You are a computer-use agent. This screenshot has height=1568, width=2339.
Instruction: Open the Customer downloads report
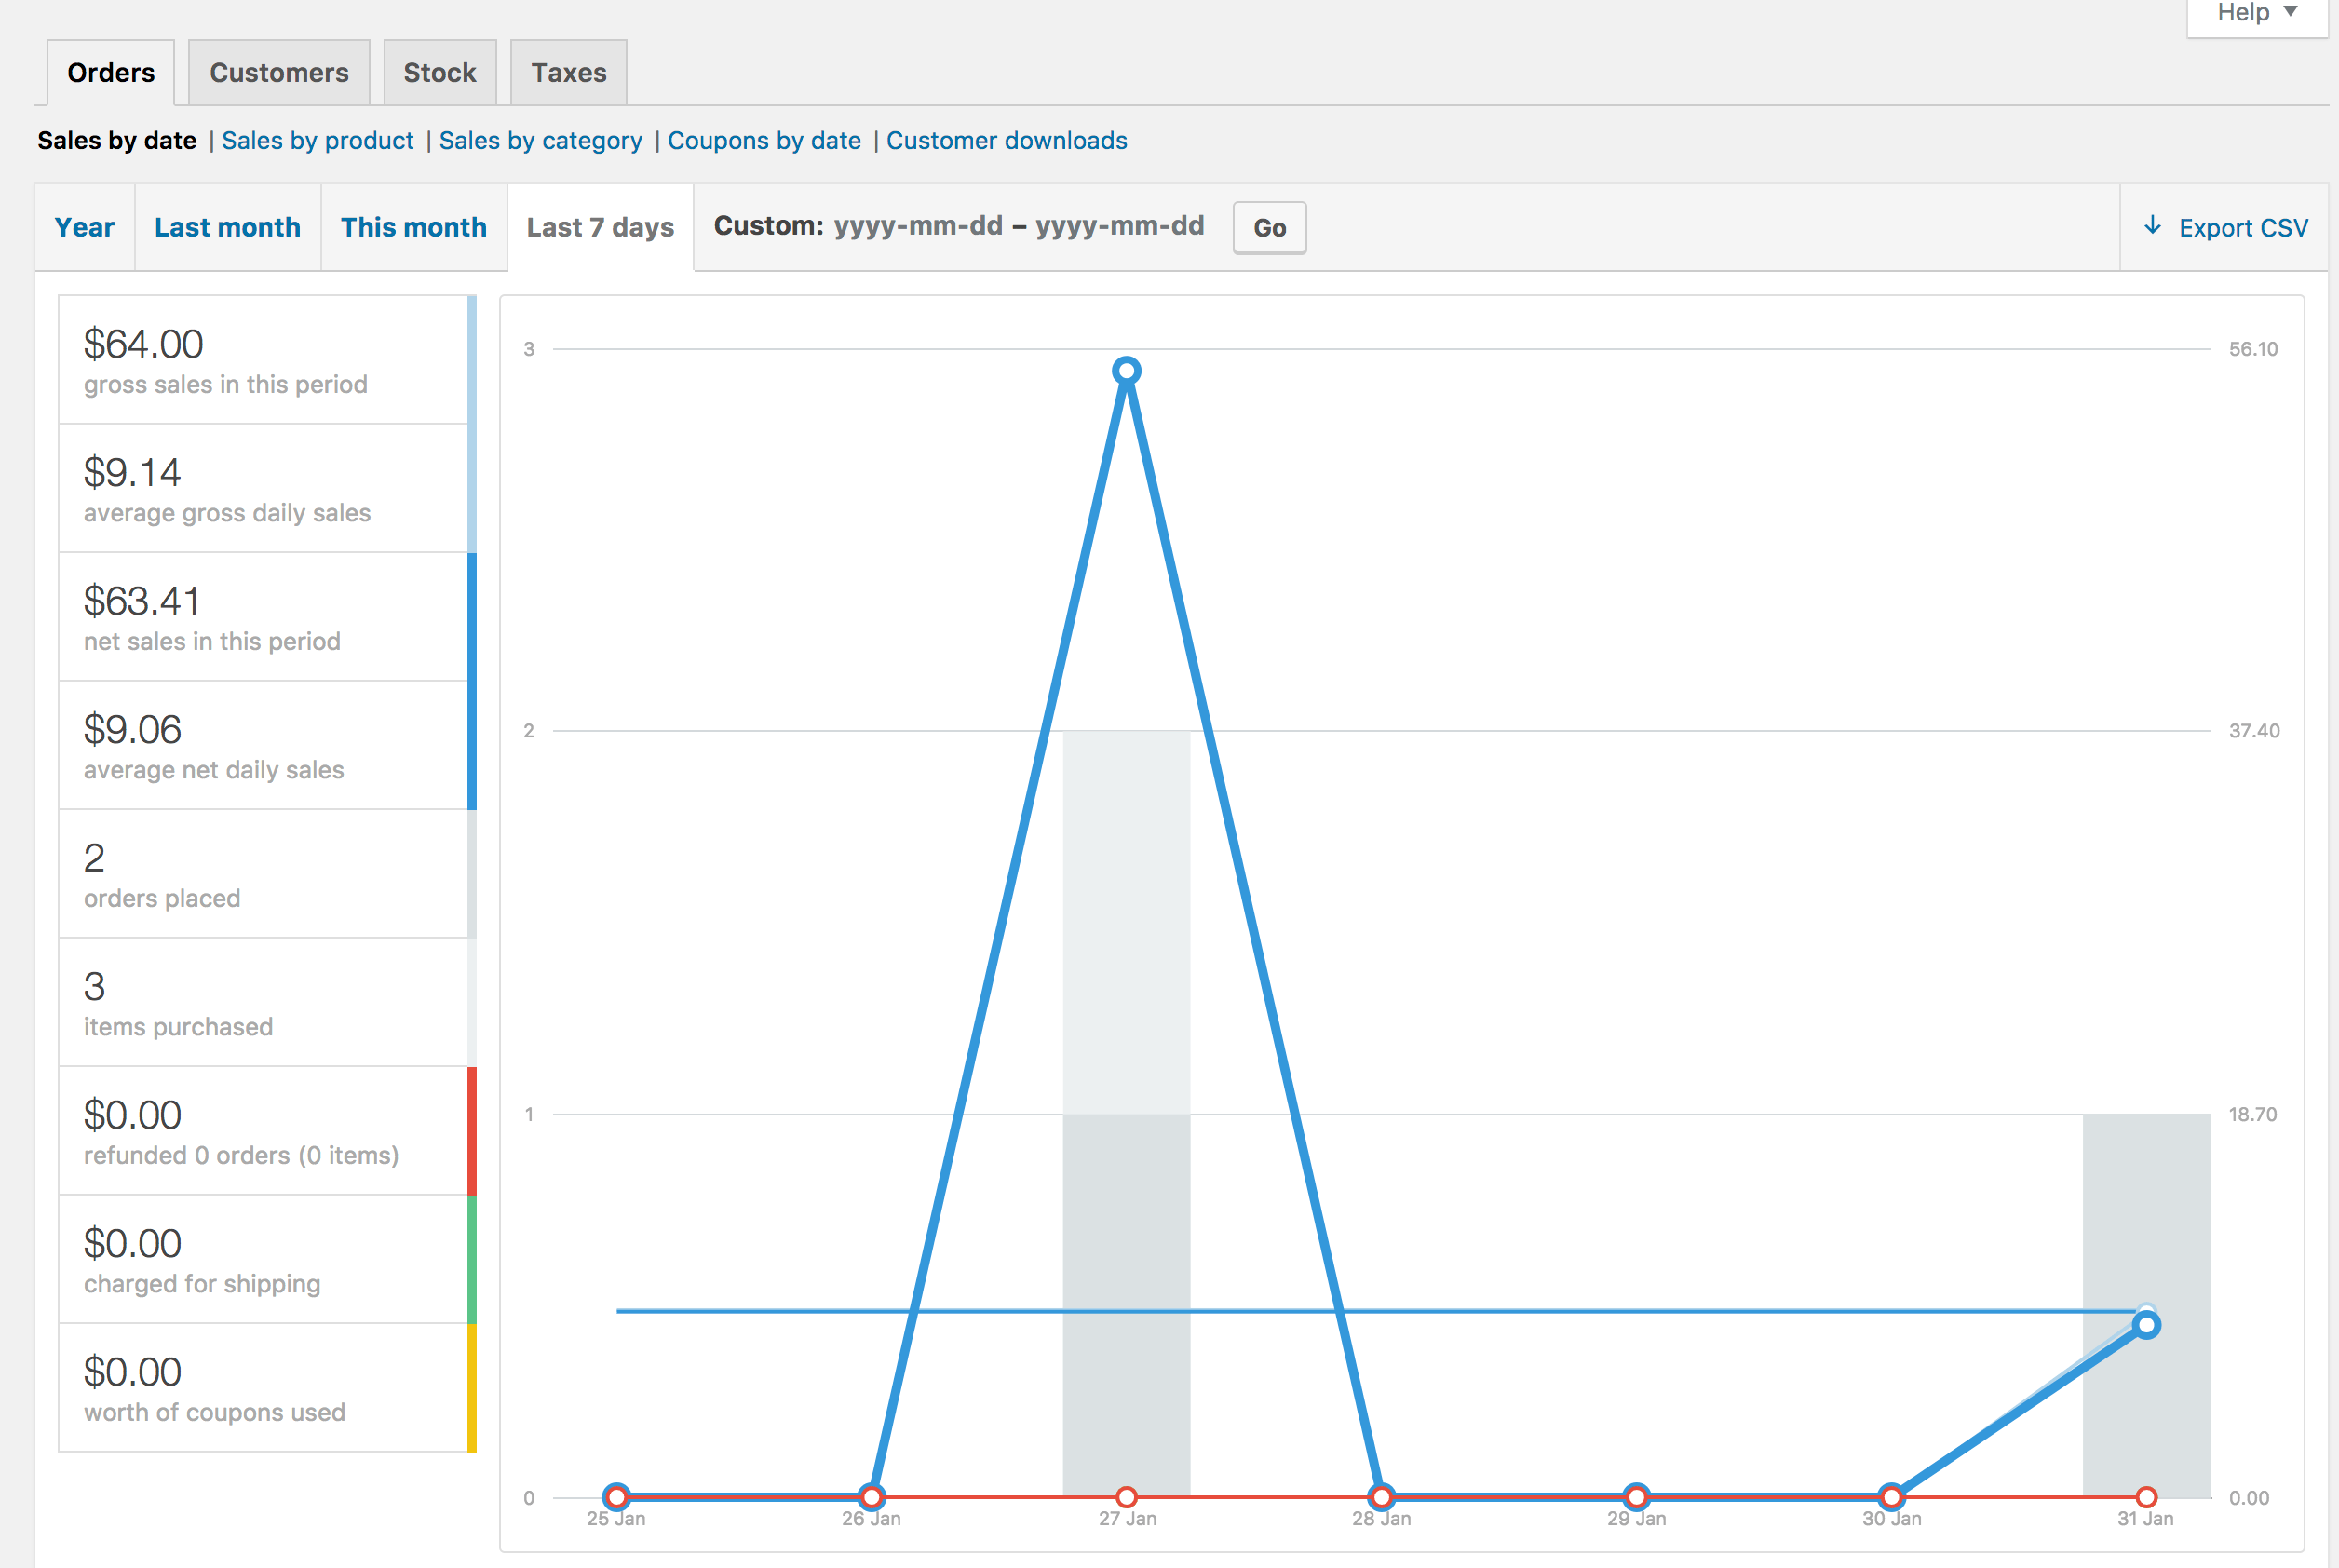1006,141
